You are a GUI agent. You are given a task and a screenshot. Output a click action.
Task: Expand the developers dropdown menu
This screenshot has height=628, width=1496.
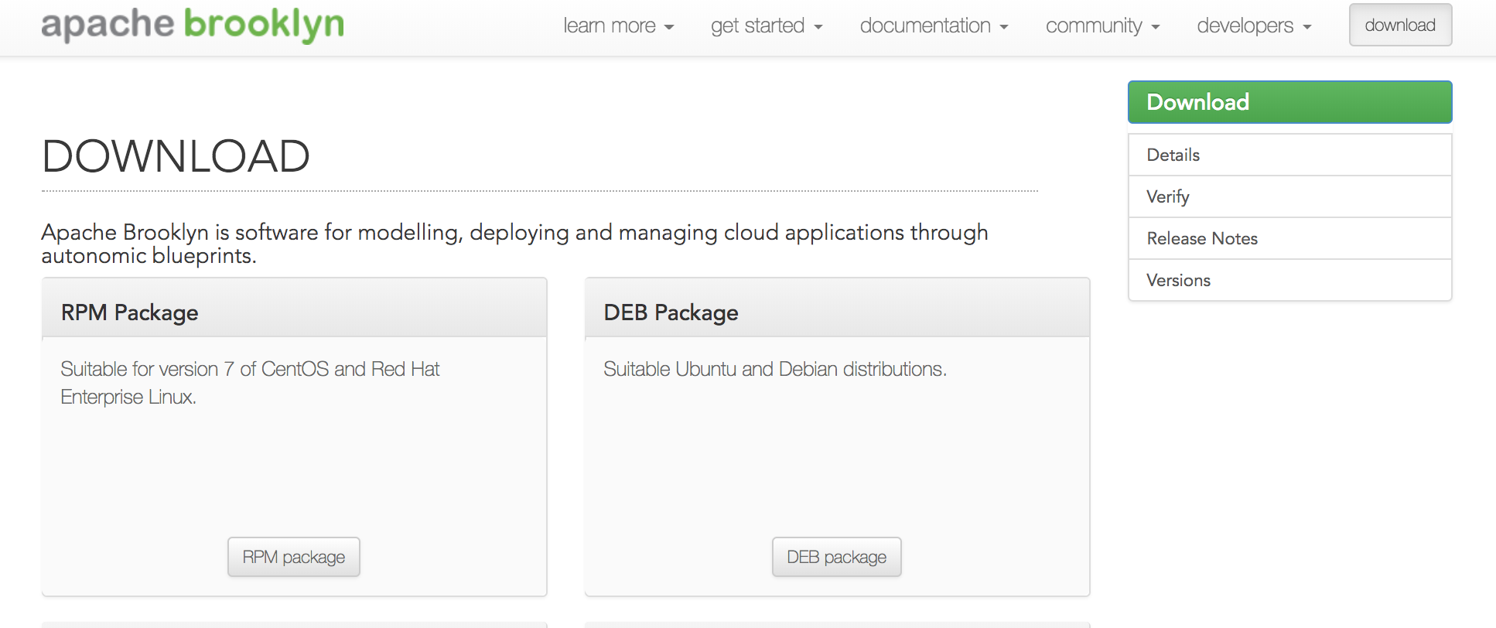click(x=1254, y=26)
